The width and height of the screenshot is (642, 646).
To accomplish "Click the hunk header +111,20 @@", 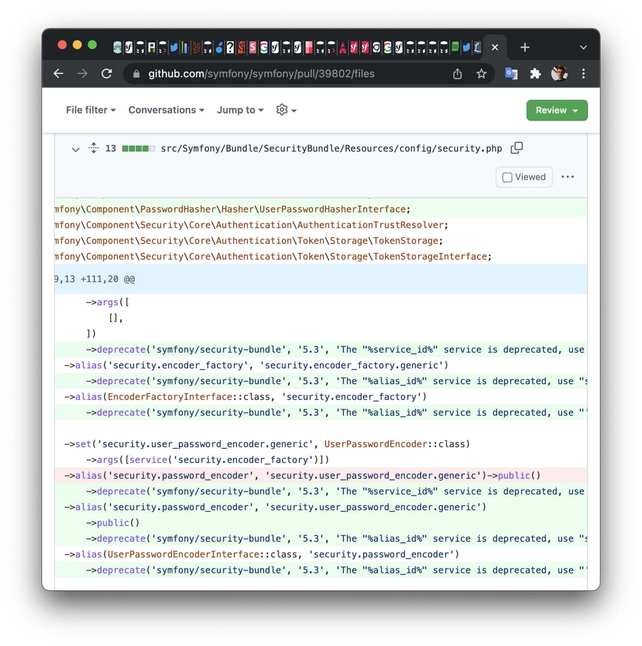I will pos(321,279).
